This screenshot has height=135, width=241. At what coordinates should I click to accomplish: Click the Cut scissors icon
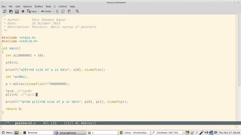[x=57, y=11]
